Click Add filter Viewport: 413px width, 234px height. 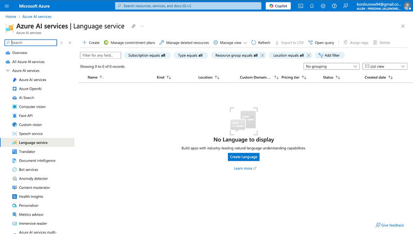point(329,55)
